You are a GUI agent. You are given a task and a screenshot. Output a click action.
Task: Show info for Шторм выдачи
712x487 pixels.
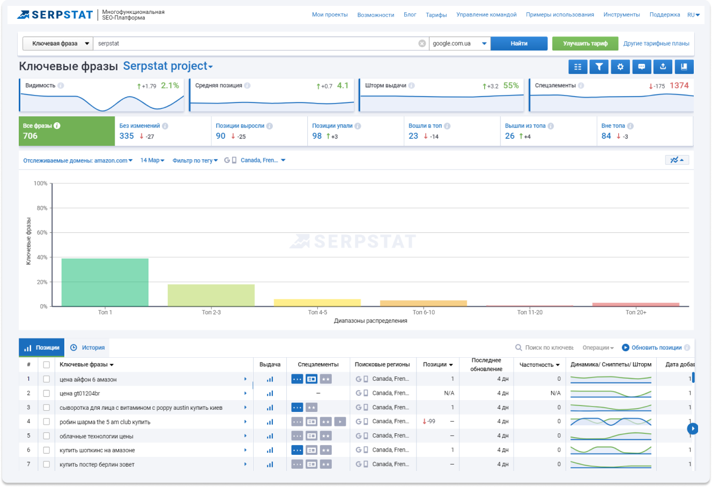tap(411, 86)
